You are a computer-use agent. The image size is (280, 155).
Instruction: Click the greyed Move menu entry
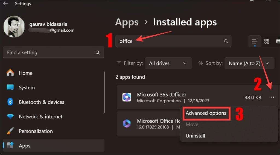[x=192, y=124]
